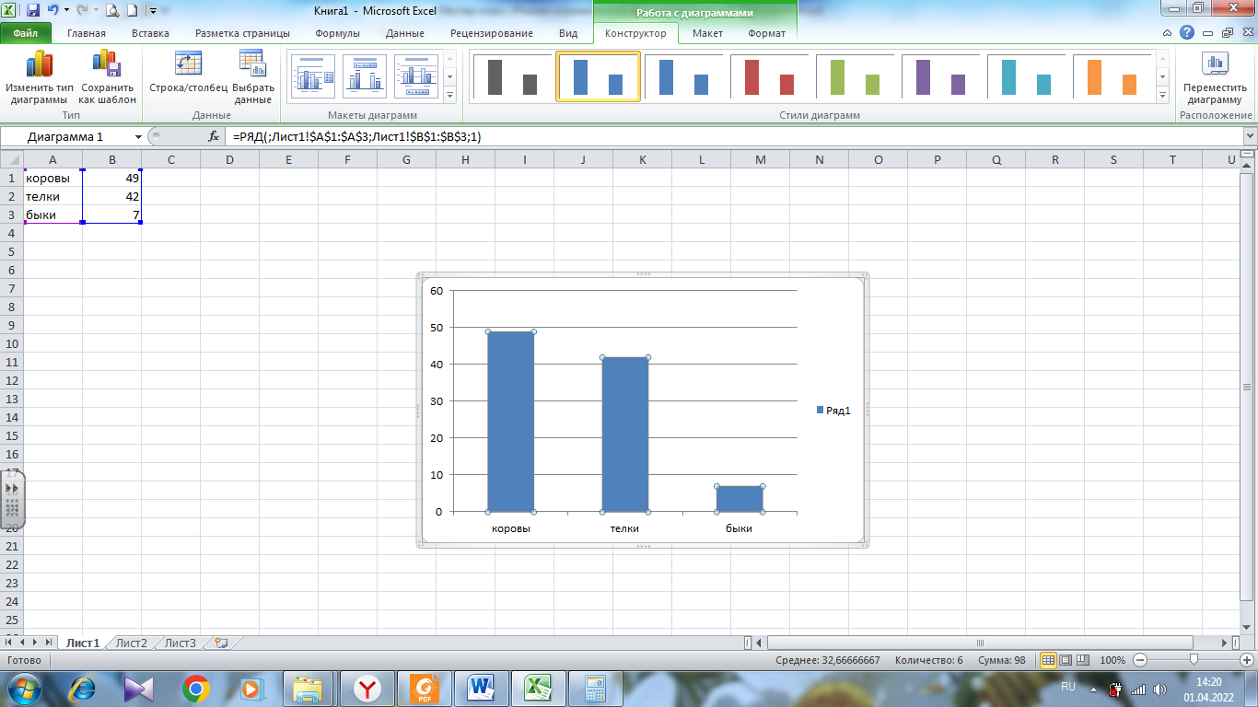Click the Save icon in quick access toolbar

click(34, 11)
